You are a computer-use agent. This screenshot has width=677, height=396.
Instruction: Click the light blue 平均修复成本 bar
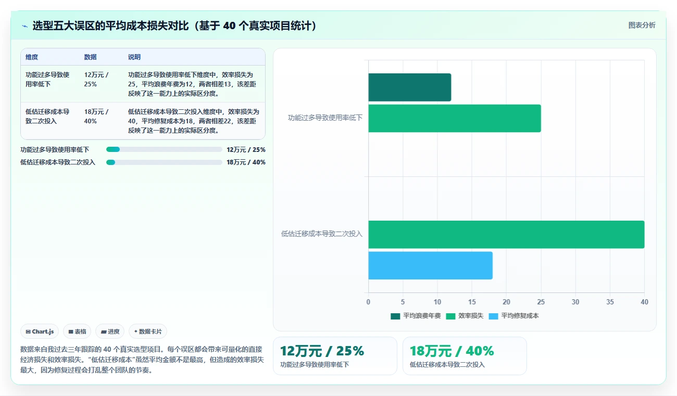[x=430, y=265]
